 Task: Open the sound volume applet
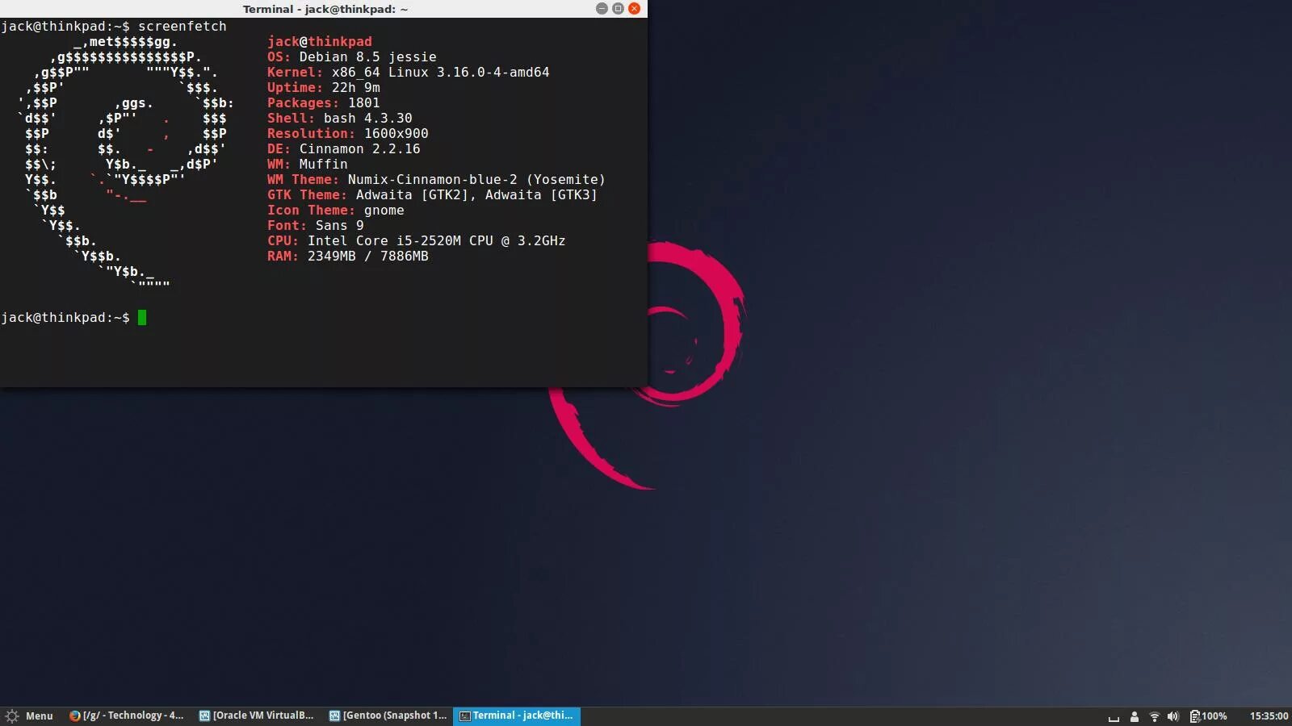(1173, 716)
